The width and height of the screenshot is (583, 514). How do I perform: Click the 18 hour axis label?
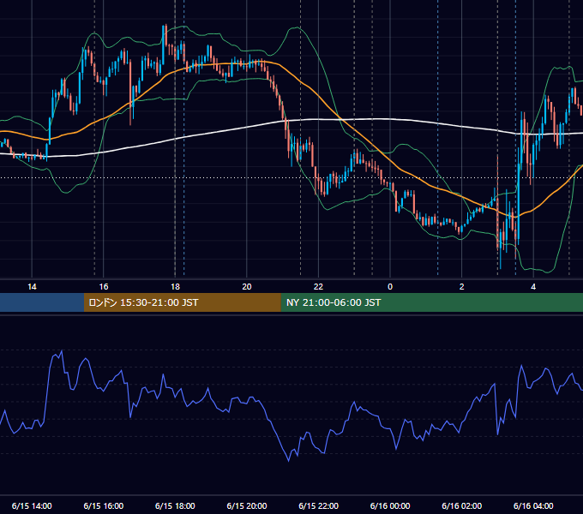pos(175,287)
